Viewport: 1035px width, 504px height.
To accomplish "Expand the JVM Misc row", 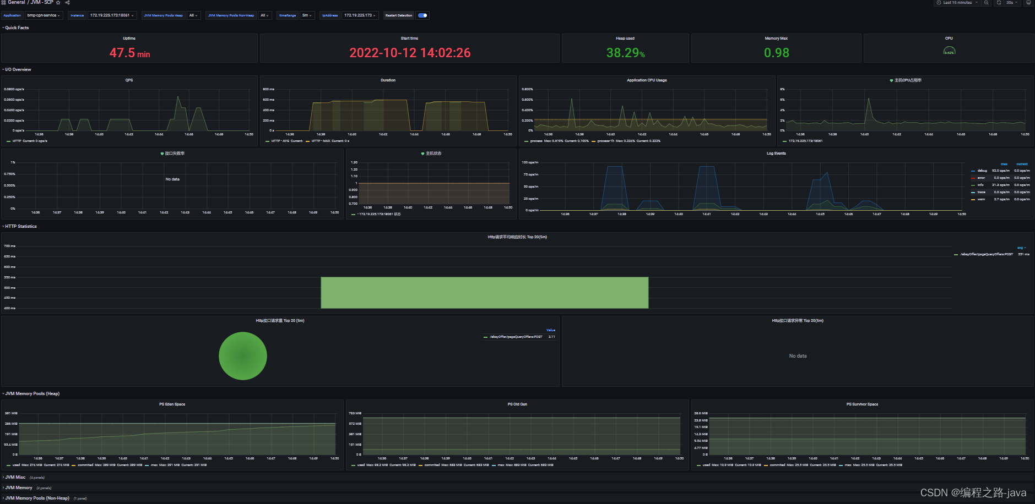I will click(14, 477).
